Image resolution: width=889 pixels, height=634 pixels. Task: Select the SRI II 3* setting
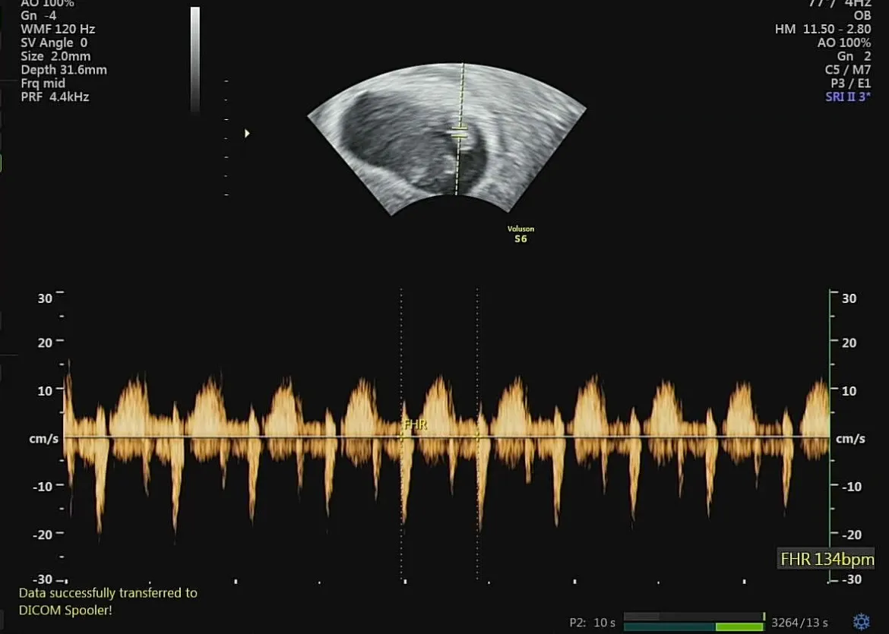(848, 97)
